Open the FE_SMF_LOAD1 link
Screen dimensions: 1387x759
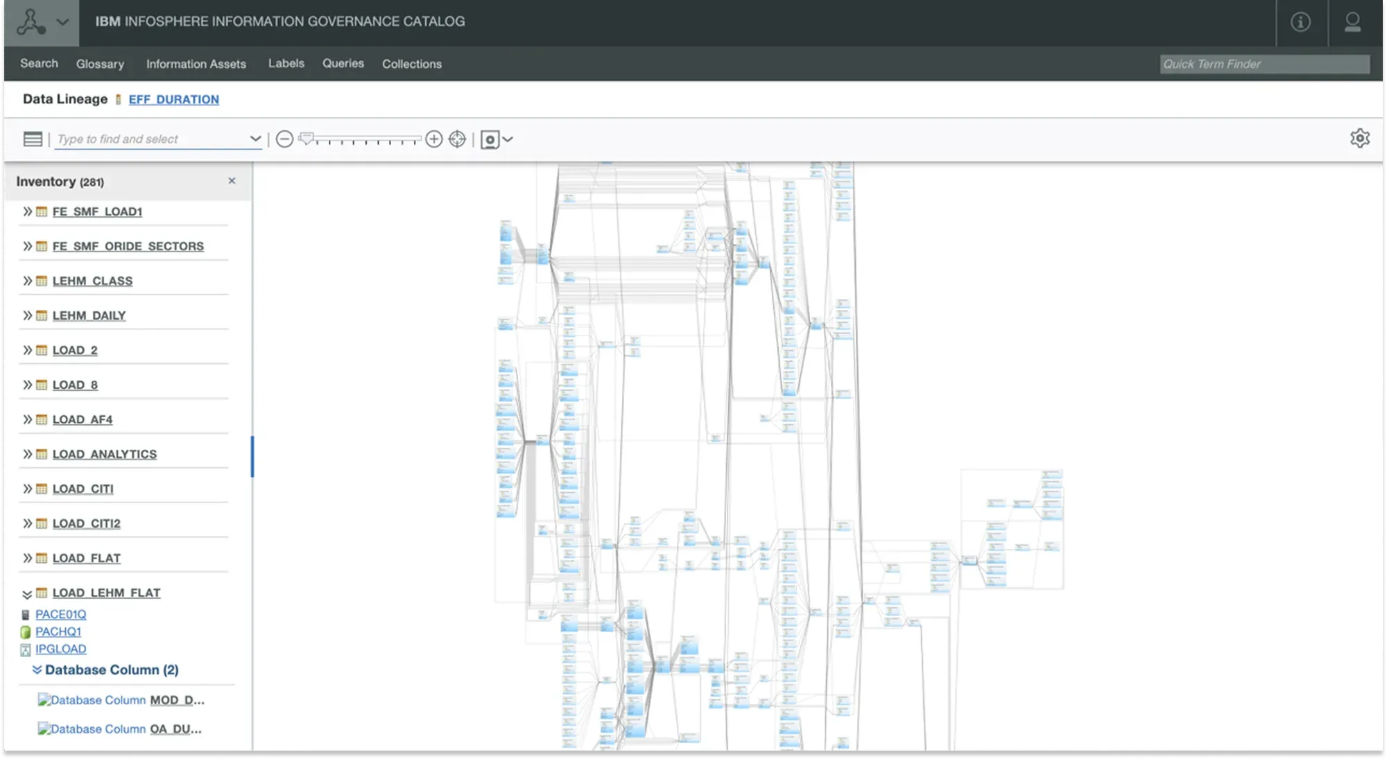pos(97,211)
